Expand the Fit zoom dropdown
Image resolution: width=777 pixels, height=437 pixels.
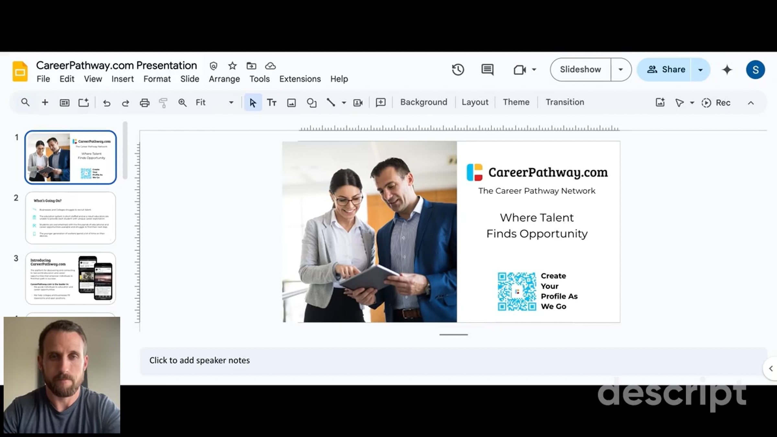[231, 103]
